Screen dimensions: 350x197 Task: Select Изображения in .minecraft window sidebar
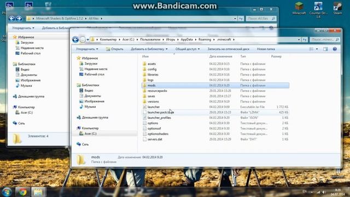[x=94, y=101]
